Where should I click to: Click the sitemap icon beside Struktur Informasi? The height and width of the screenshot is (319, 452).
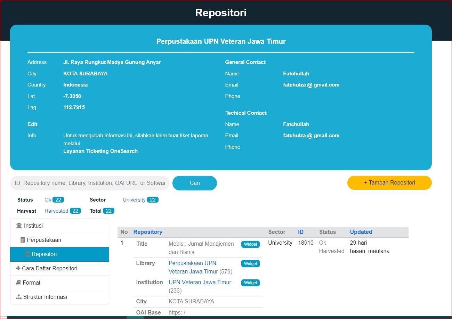point(19,297)
